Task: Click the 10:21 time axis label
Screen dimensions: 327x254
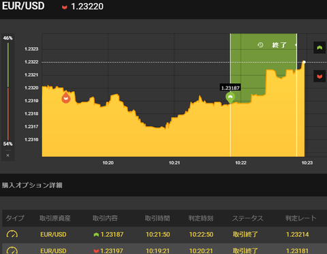Action: [x=174, y=163]
